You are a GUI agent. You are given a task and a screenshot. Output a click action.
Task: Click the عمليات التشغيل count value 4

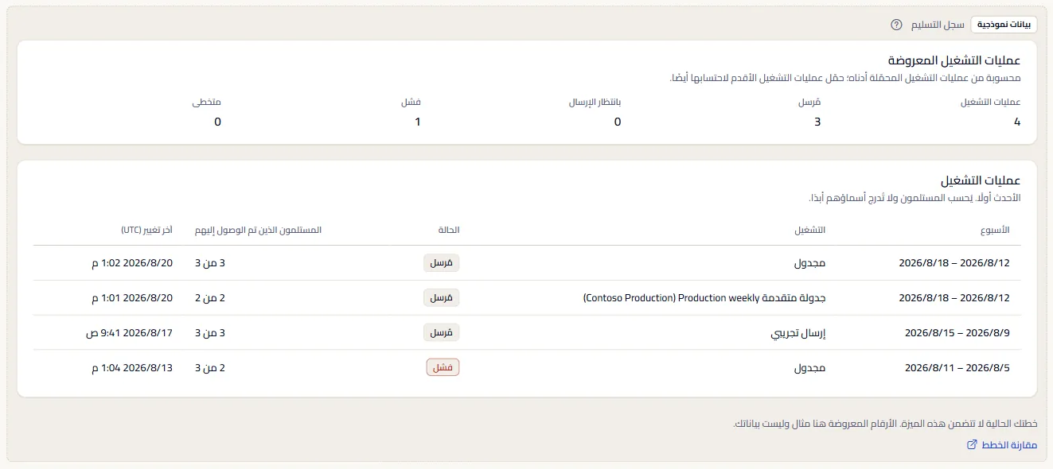click(1017, 122)
